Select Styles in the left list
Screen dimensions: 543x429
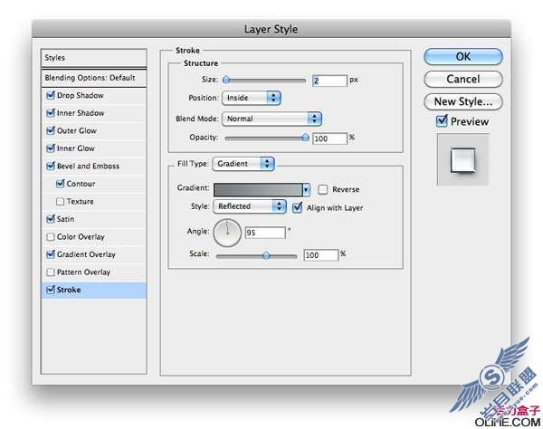93,58
